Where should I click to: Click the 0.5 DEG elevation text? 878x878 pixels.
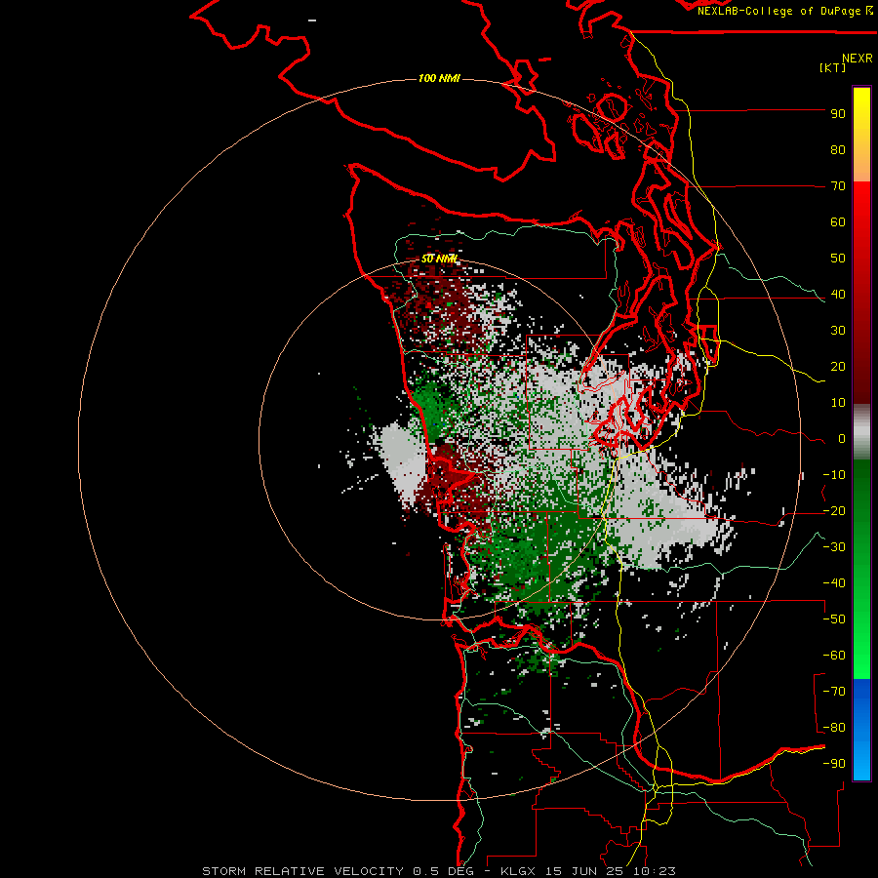point(444,871)
